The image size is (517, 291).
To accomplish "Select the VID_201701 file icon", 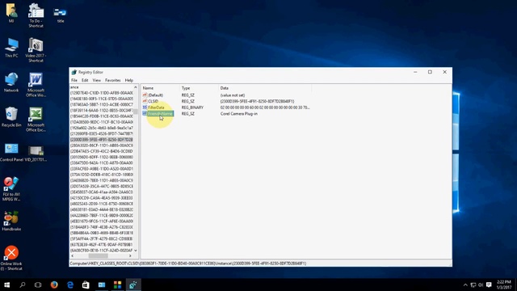I will [x=36, y=154].
